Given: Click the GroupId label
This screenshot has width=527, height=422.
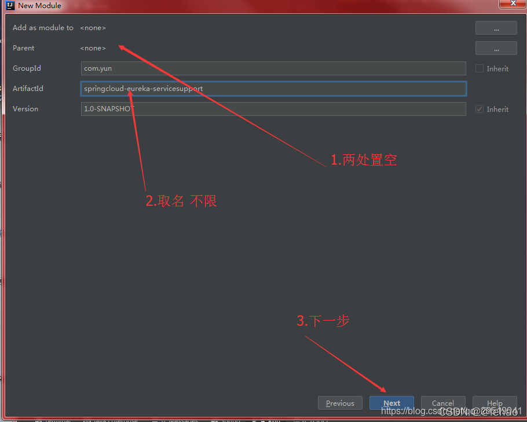Looking at the screenshot, I should pos(27,68).
